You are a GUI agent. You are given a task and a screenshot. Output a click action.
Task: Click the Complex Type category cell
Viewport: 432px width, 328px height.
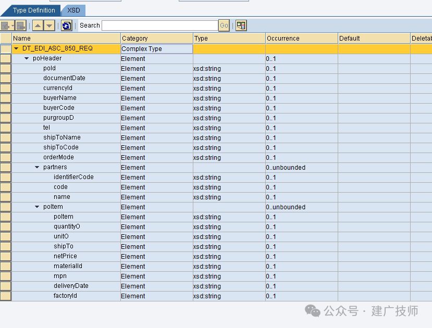click(x=157, y=49)
